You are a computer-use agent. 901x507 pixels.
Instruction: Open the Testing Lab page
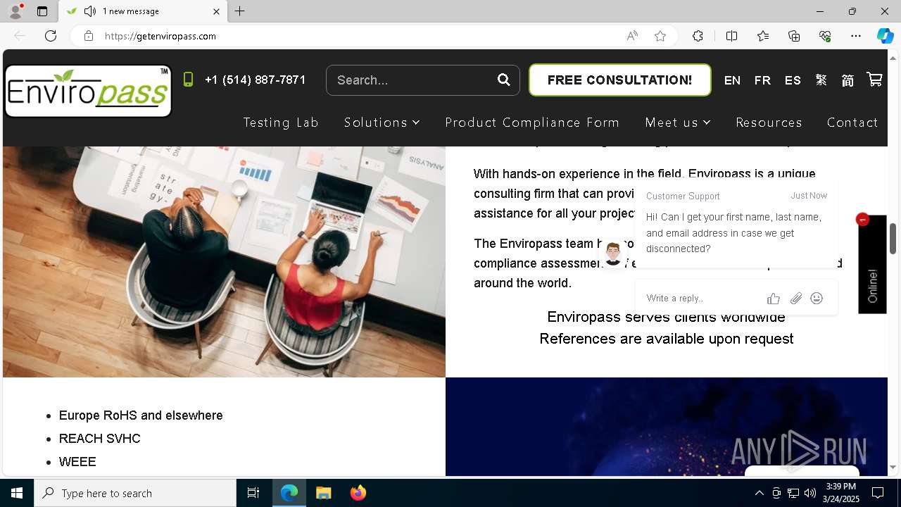click(x=281, y=123)
